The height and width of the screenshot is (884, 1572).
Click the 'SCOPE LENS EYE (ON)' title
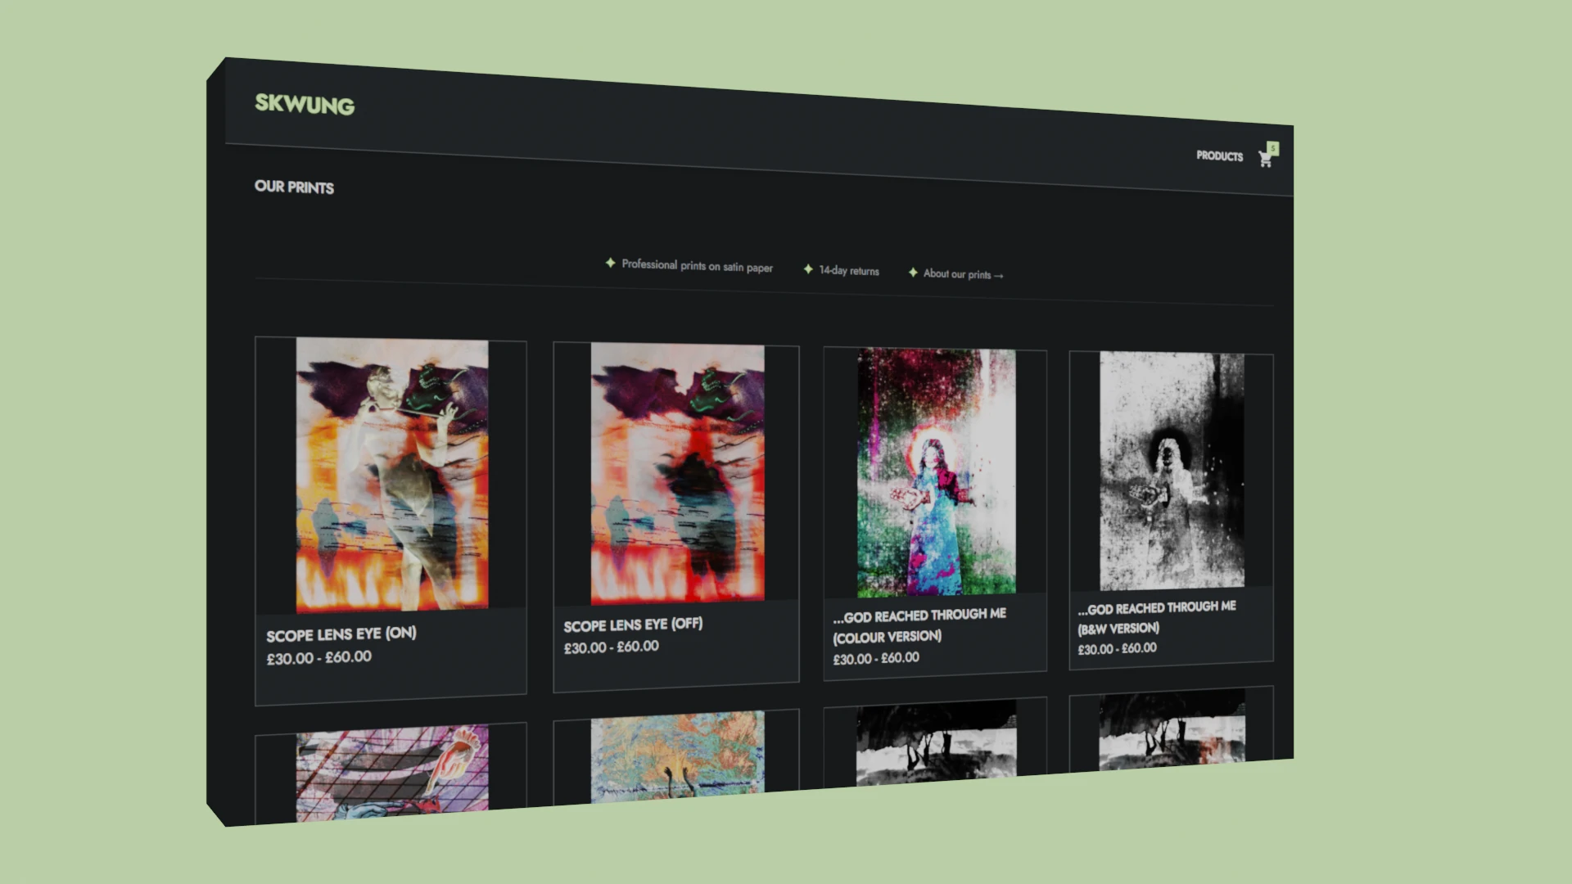[341, 634]
